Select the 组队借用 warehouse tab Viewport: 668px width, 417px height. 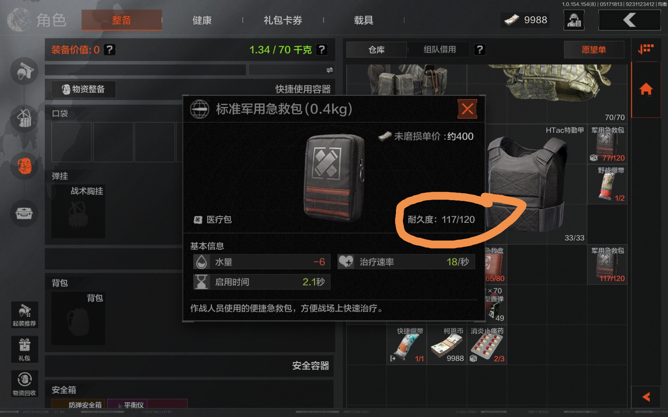click(439, 49)
